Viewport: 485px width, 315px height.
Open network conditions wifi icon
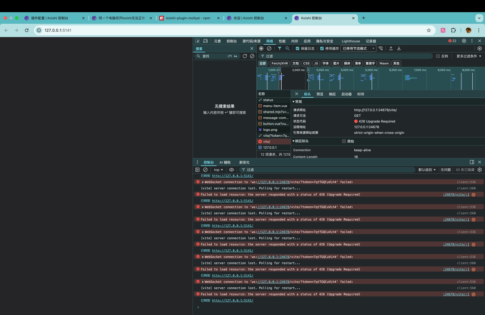point(381,48)
